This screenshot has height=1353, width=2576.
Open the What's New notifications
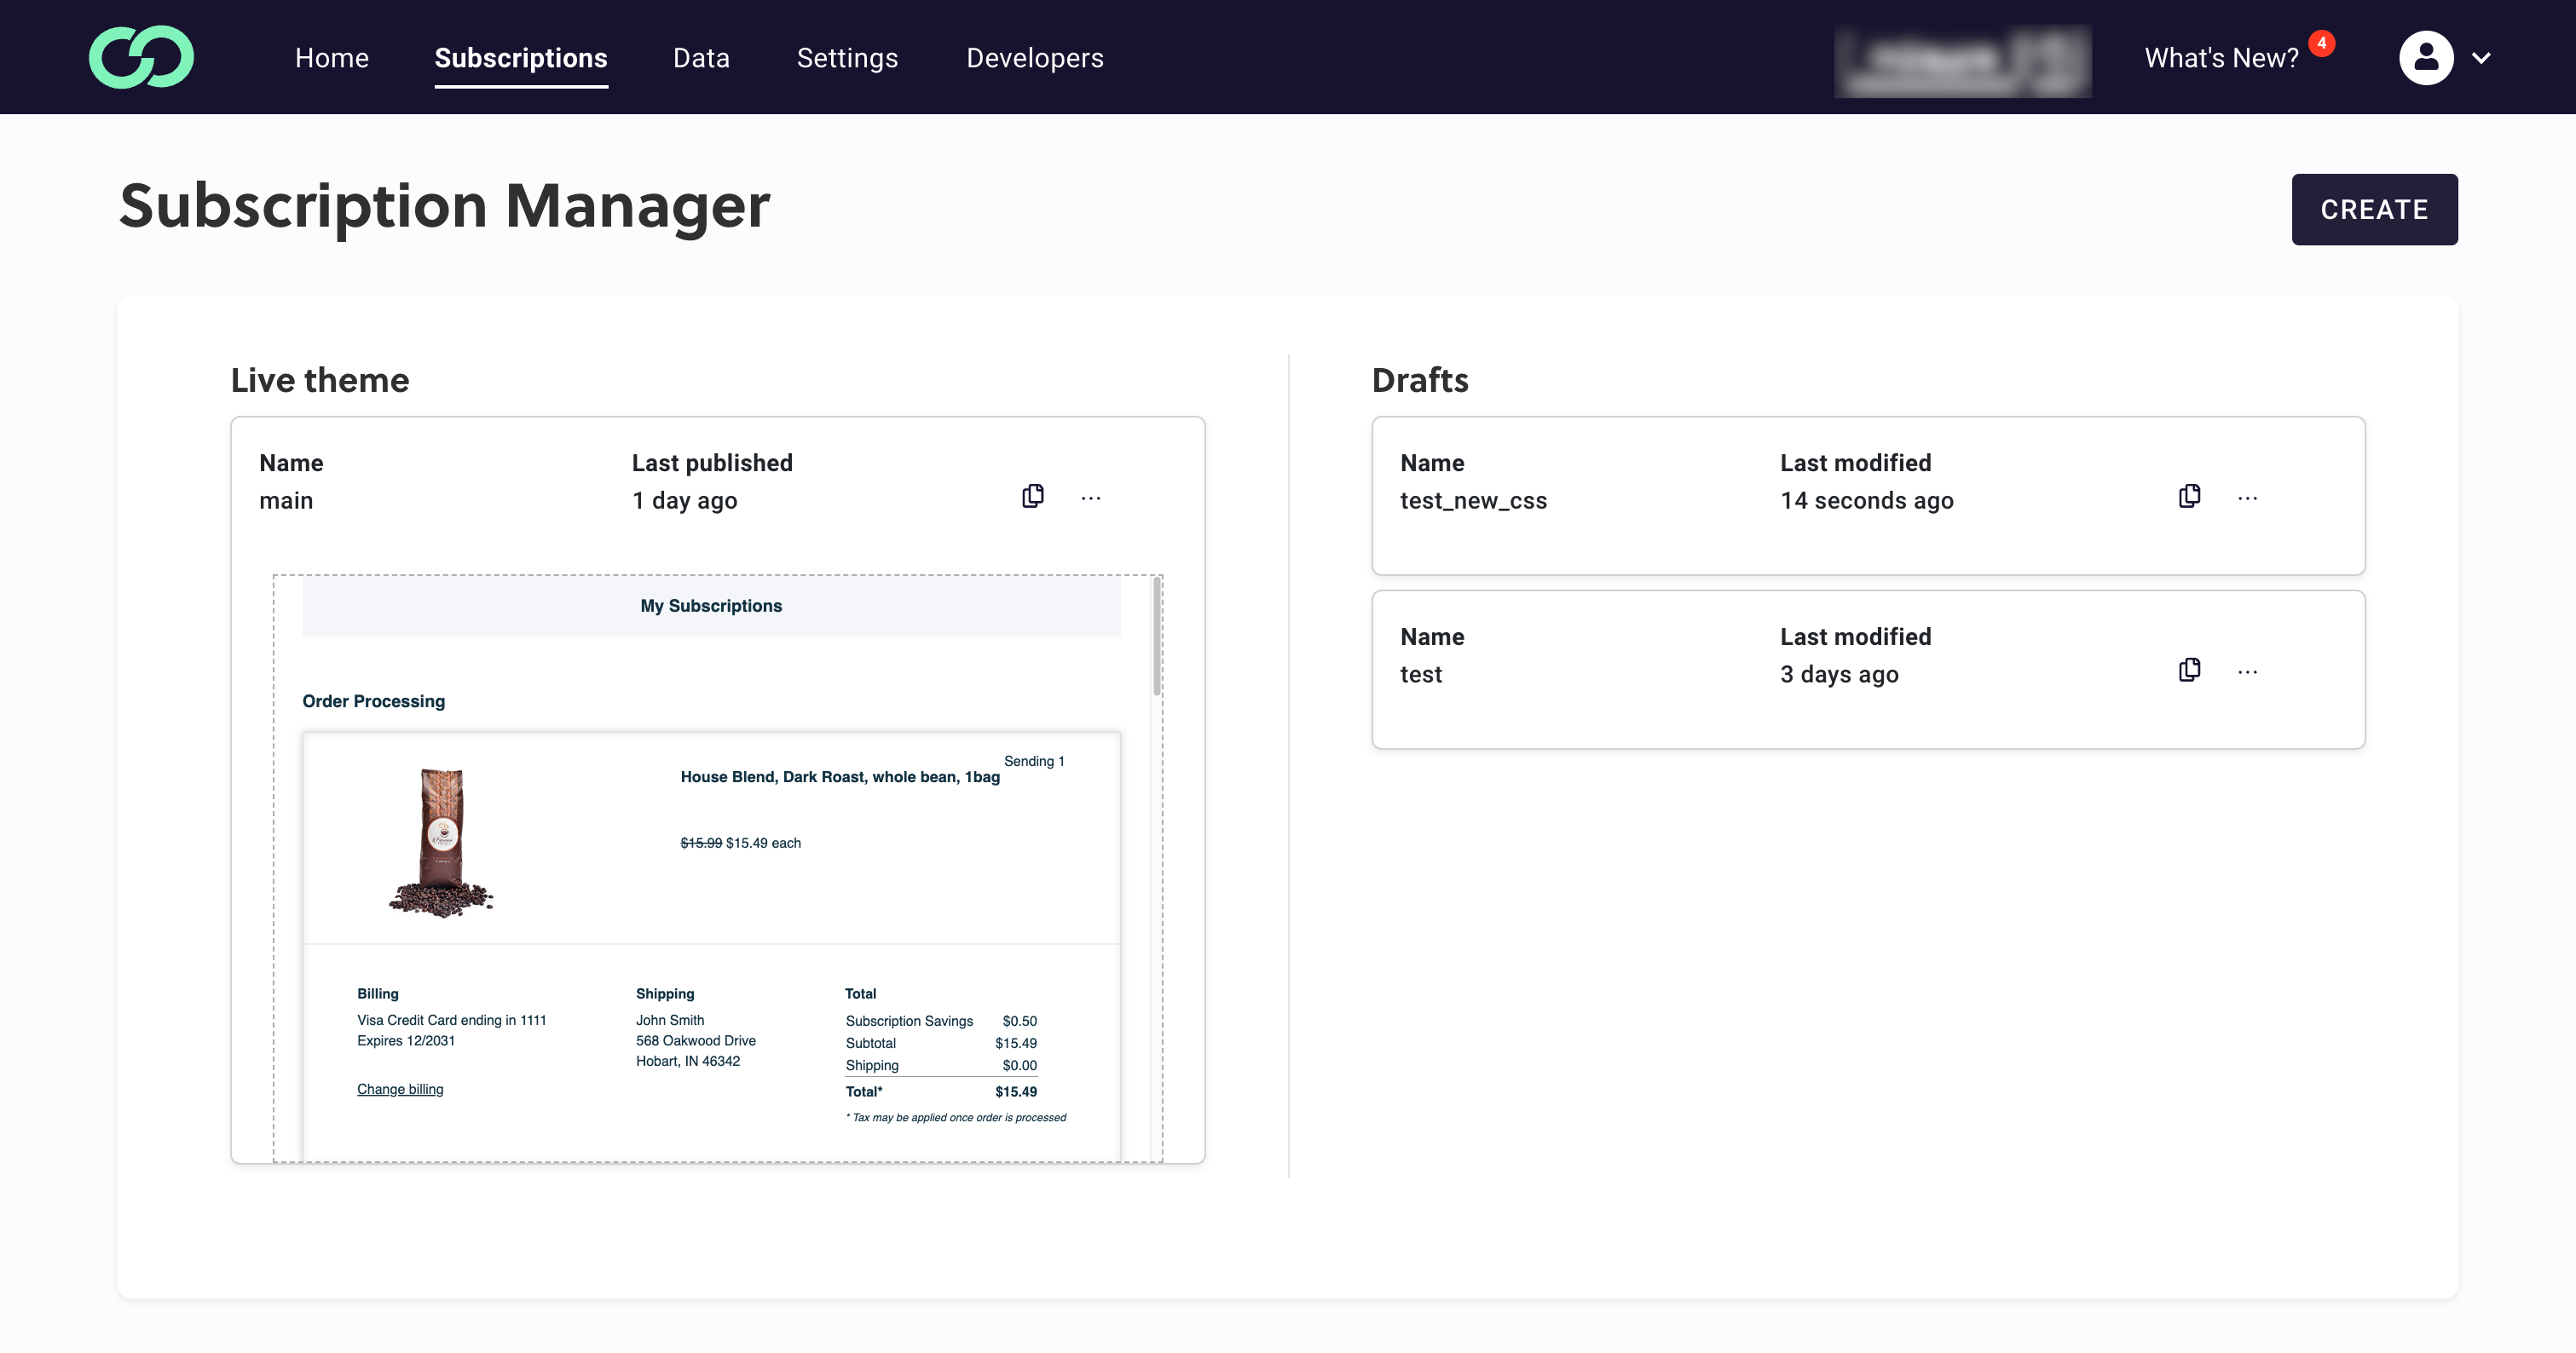[x=2221, y=58]
